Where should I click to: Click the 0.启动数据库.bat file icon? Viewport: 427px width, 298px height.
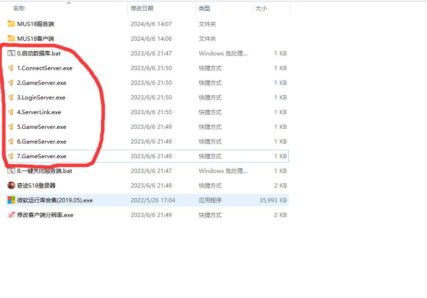tap(11, 53)
